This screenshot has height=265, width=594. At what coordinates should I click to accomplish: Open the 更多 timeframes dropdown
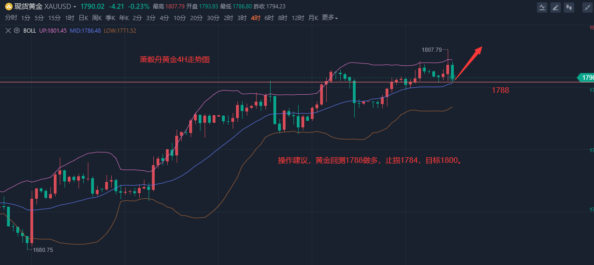(x=330, y=18)
